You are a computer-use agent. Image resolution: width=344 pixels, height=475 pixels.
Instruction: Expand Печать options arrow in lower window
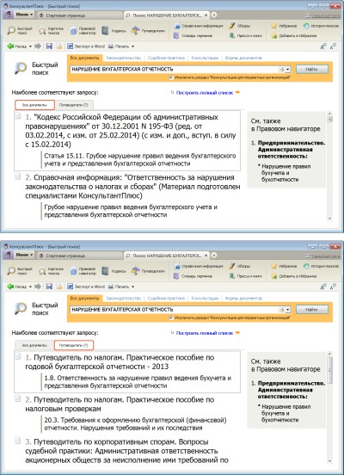pos(132,287)
